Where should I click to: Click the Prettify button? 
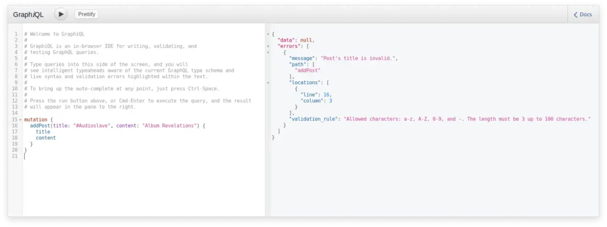87,14
